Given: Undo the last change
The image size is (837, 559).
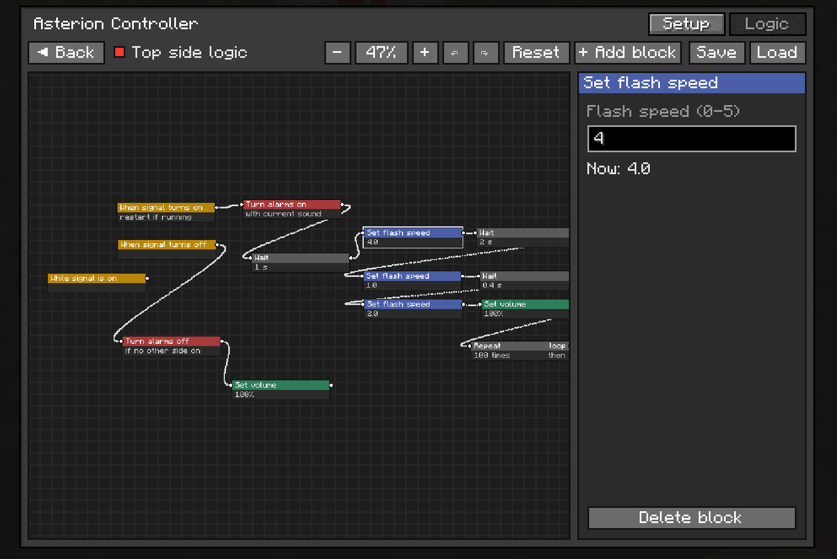Looking at the screenshot, I should (x=455, y=53).
